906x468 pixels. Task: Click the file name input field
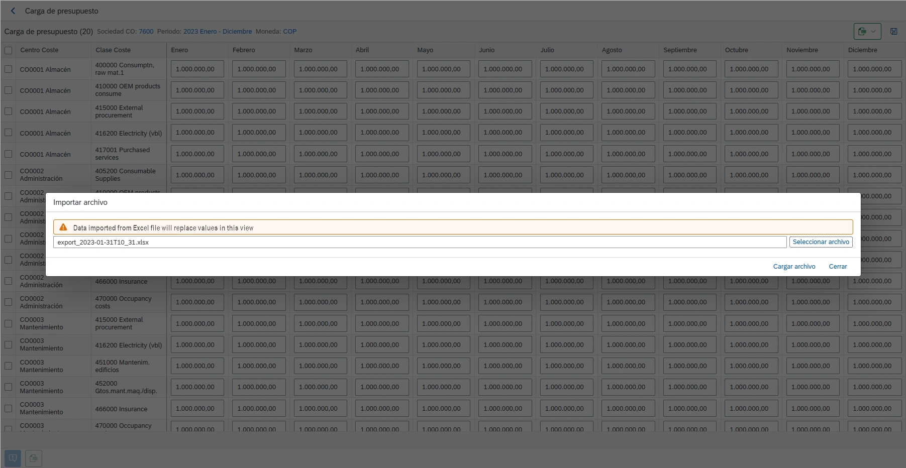coord(420,242)
